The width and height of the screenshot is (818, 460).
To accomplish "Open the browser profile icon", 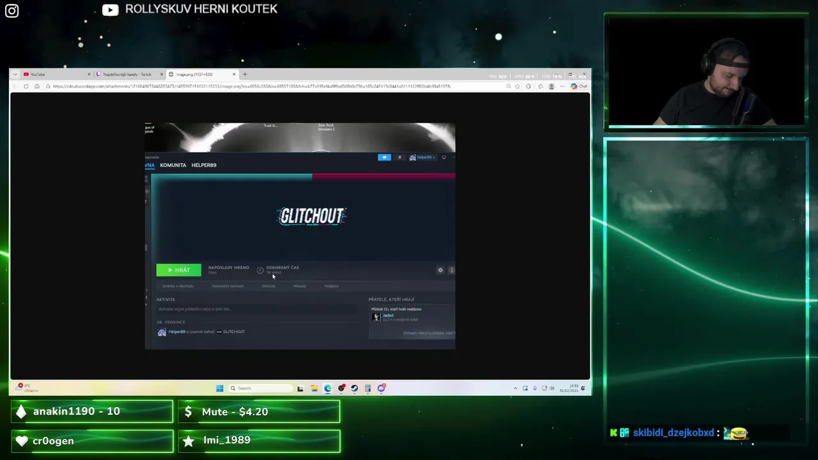I will click(x=552, y=86).
